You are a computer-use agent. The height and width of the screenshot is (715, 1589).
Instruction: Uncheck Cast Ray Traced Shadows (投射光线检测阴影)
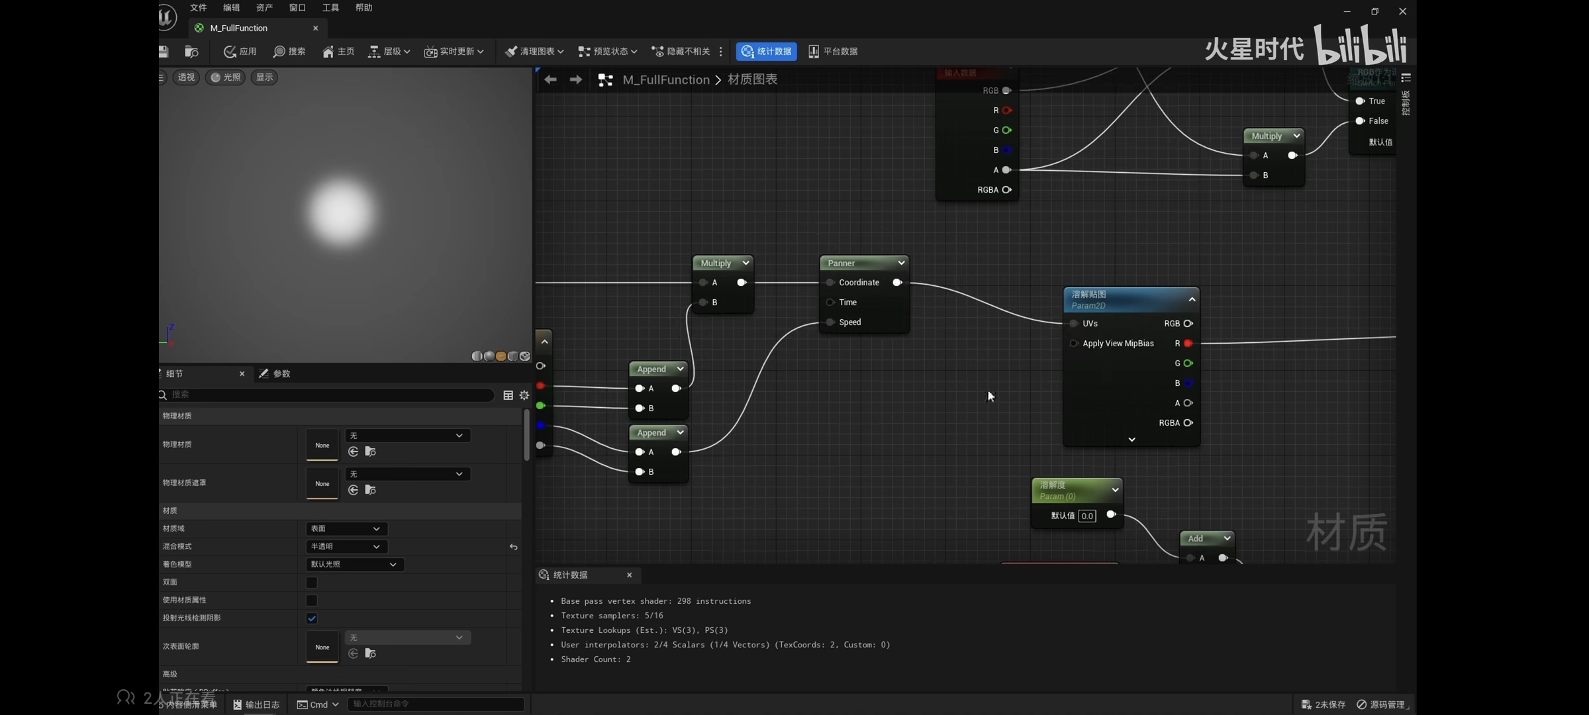[x=311, y=618]
